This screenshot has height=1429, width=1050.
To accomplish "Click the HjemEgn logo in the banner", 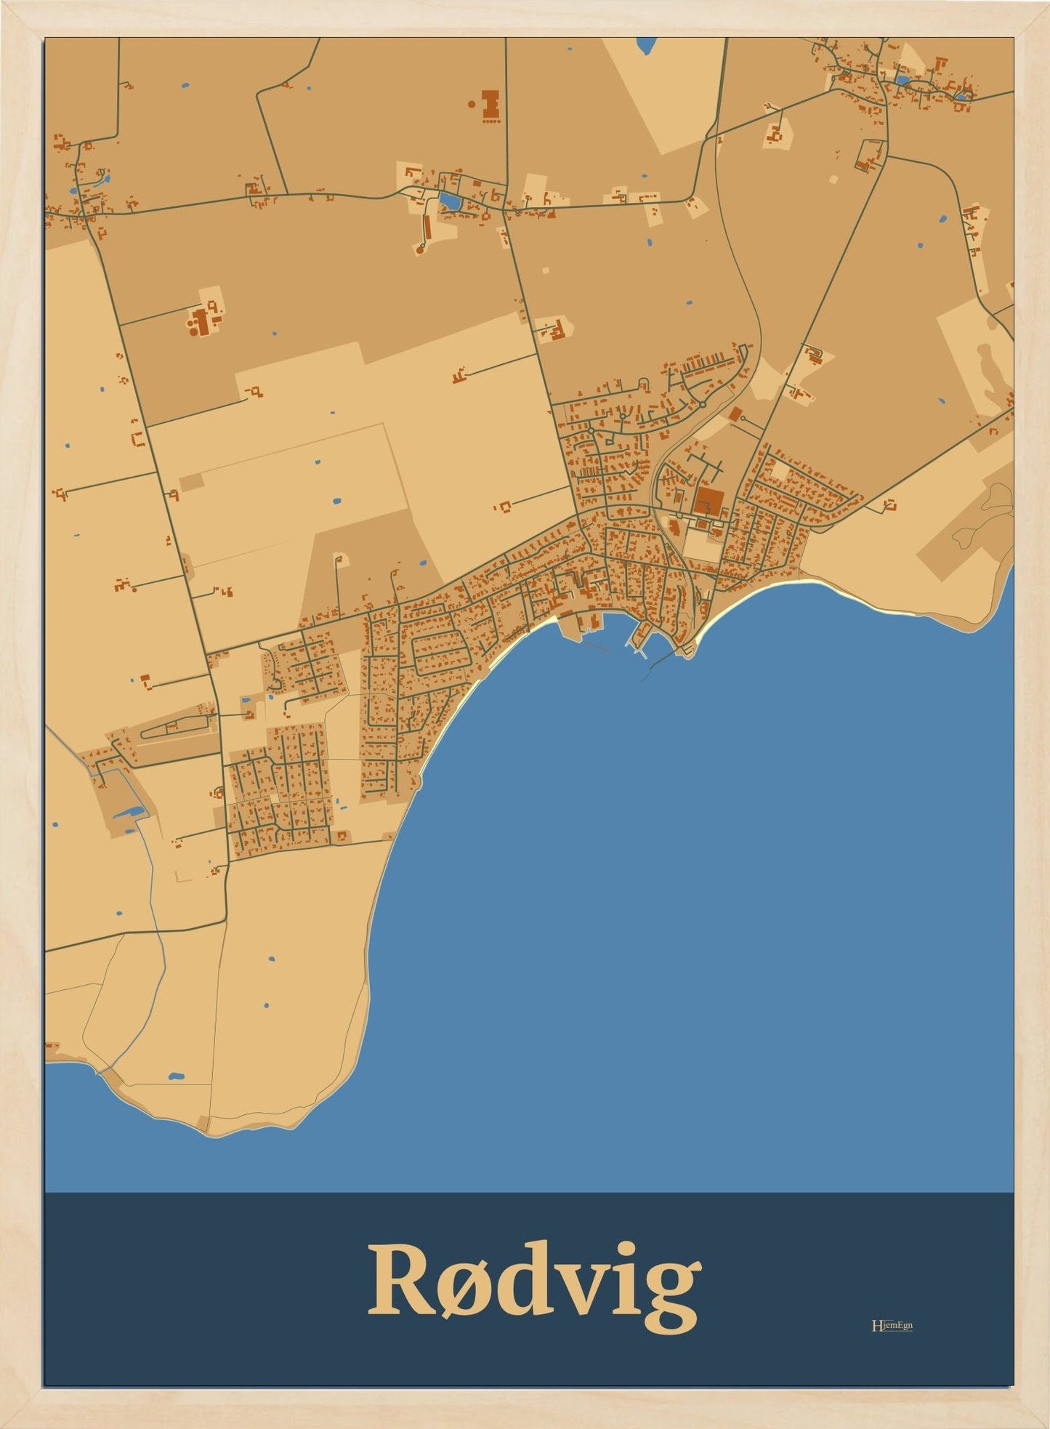I will (892, 1326).
